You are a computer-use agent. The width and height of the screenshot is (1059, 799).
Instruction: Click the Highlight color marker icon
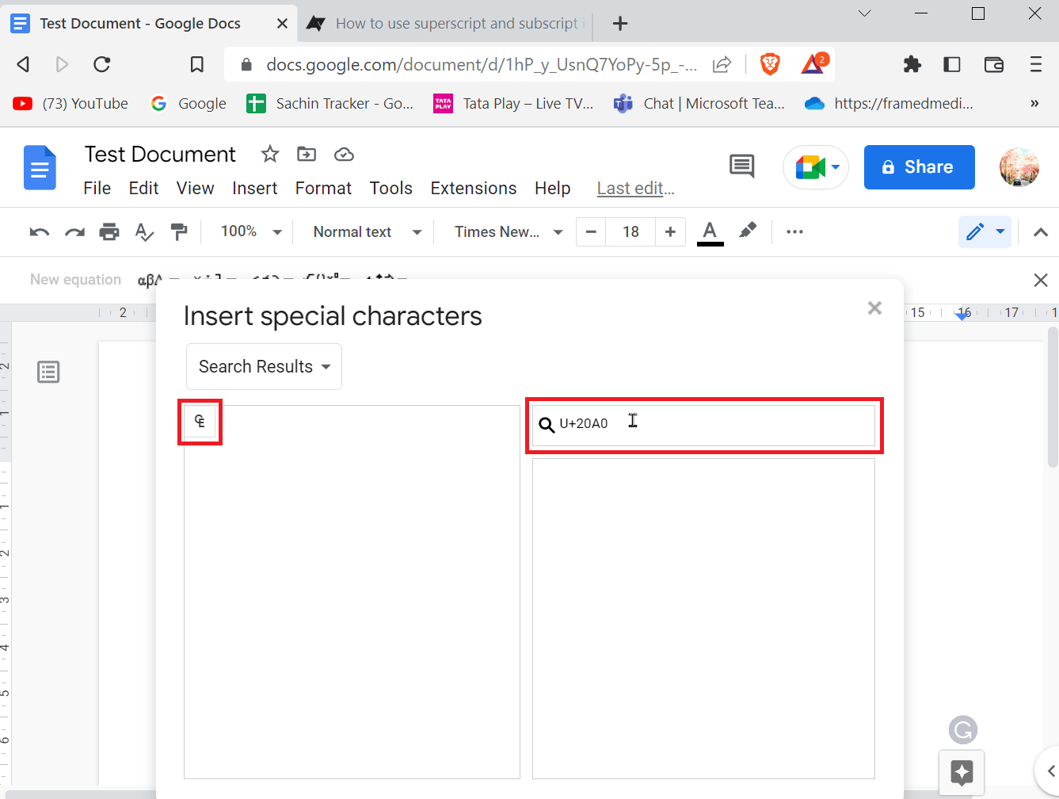747,231
